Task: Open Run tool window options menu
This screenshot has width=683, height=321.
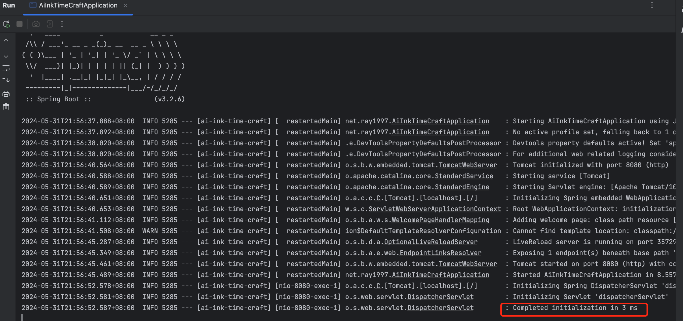Action: (x=652, y=5)
